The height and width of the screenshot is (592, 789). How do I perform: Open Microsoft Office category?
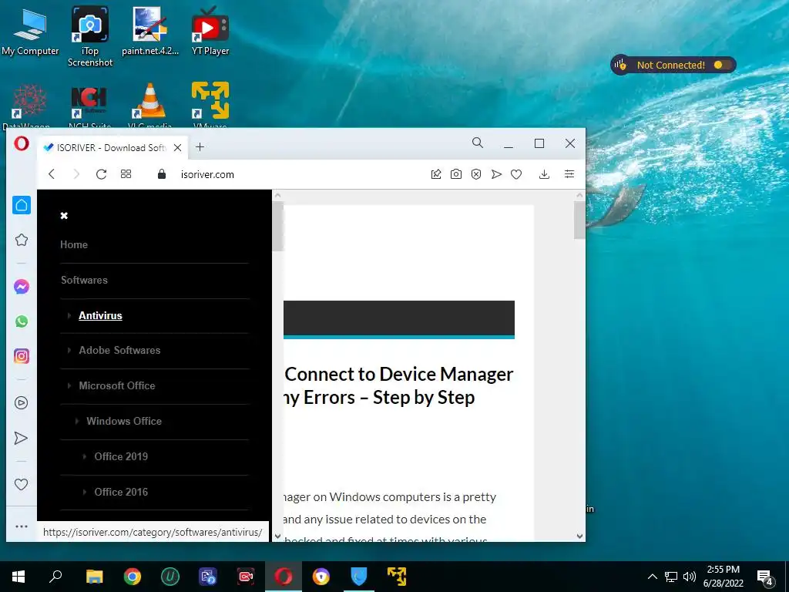click(x=117, y=385)
